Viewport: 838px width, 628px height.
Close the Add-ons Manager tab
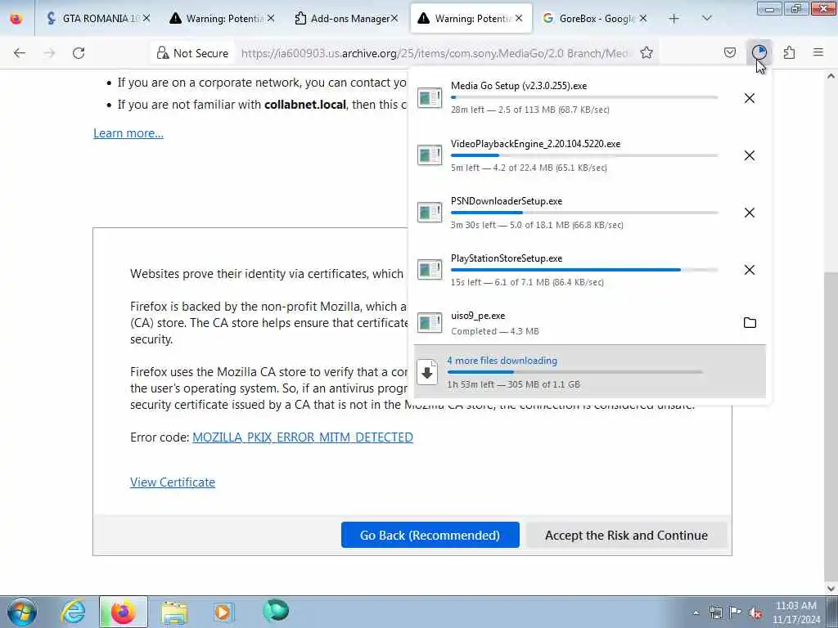pos(394,19)
